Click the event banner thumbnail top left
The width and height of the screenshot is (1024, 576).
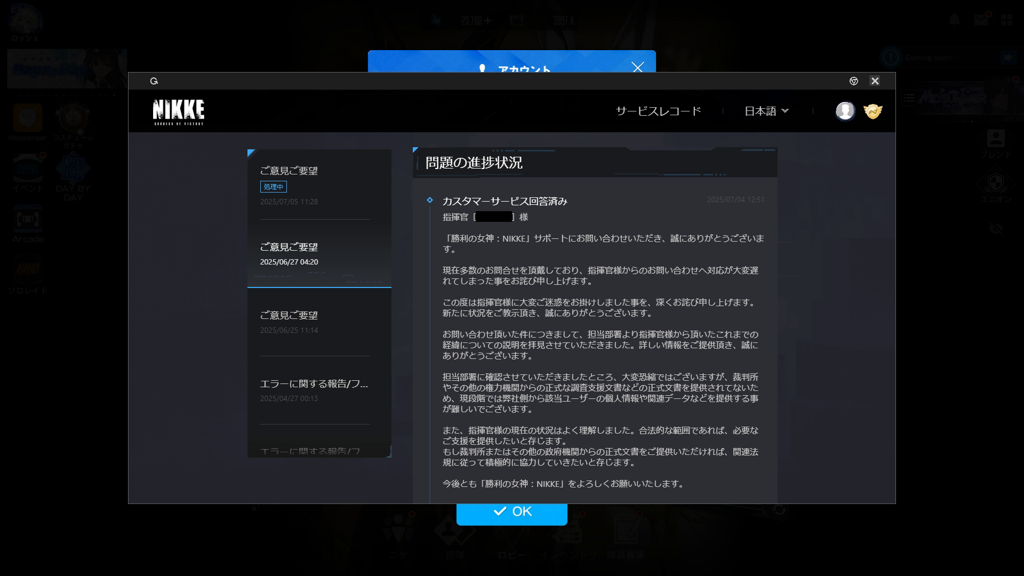pos(67,69)
